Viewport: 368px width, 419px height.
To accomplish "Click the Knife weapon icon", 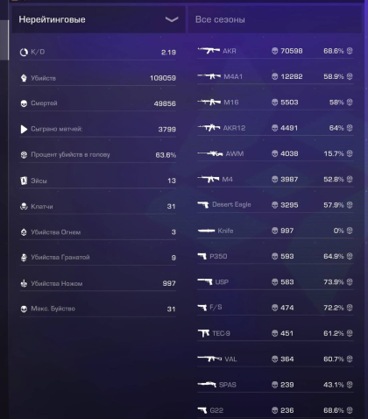I will [206, 231].
